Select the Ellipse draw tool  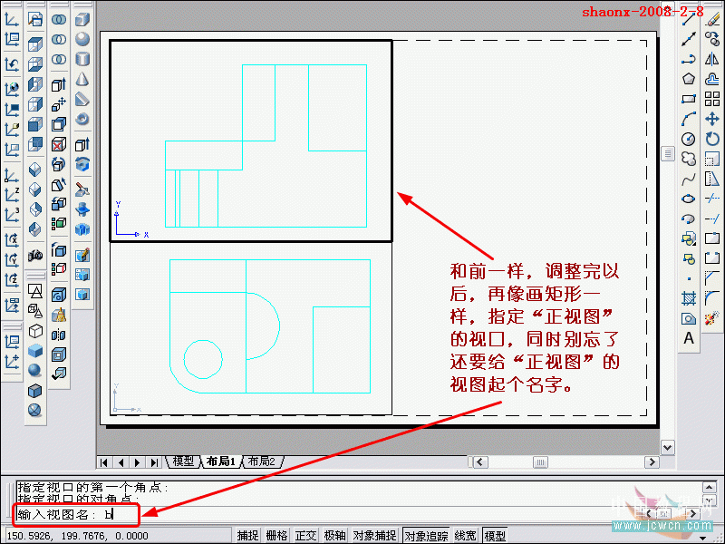click(x=689, y=199)
